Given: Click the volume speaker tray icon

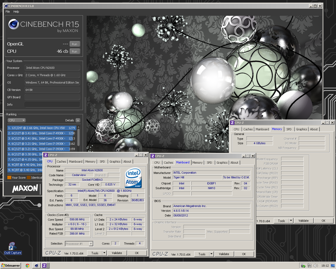Looking at the screenshot, I should coord(316,266).
